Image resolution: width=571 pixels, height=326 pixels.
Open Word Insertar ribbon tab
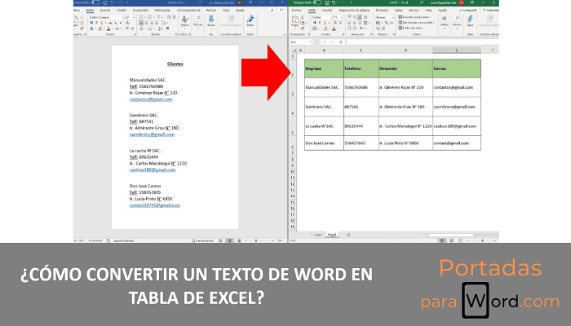point(105,10)
